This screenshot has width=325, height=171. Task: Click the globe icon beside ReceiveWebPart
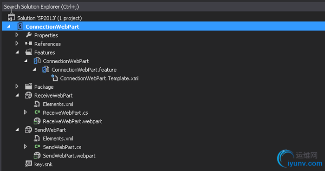click(x=28, y=95)
